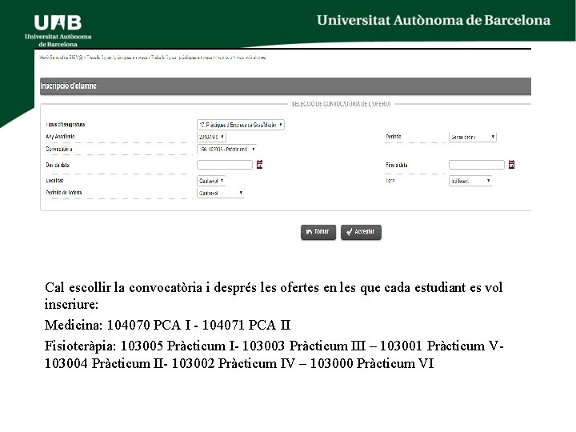This screenshot has height=432, width=576.
Task: Click the 'Cal escollir la convocatòria' sentence
Action: pos(274,296)
